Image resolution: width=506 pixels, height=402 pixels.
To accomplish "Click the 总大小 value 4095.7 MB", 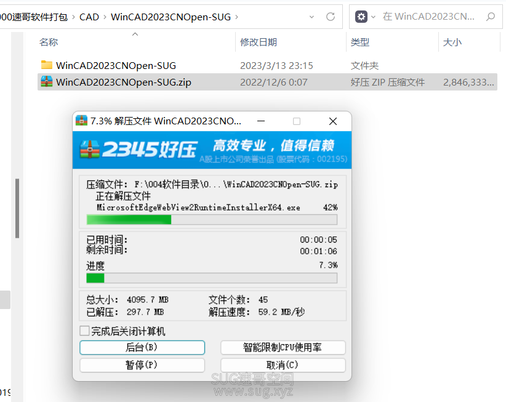I will click(148, 300).
